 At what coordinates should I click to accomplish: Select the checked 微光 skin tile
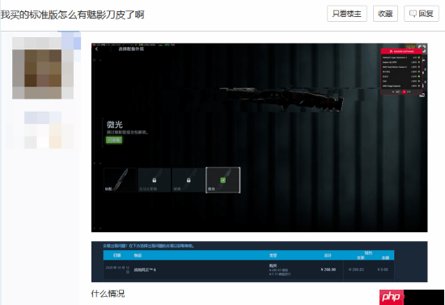[223, 180]
